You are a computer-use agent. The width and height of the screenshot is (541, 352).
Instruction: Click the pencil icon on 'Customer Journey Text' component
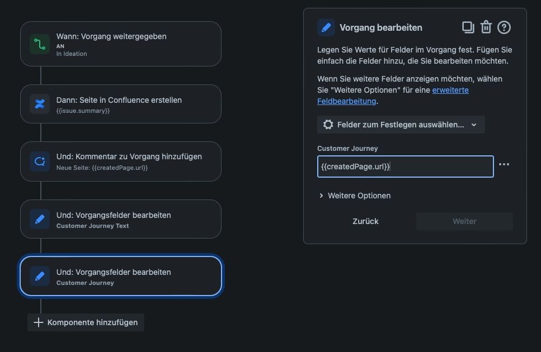click(38, 218)
